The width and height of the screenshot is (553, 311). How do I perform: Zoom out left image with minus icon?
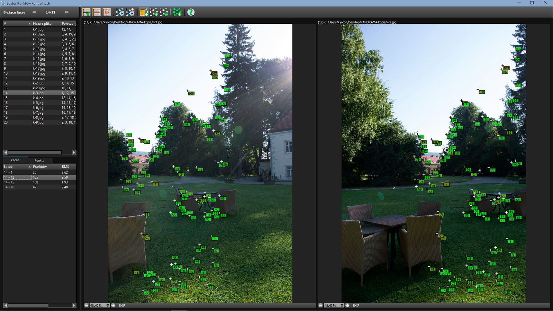click(86, 305)
